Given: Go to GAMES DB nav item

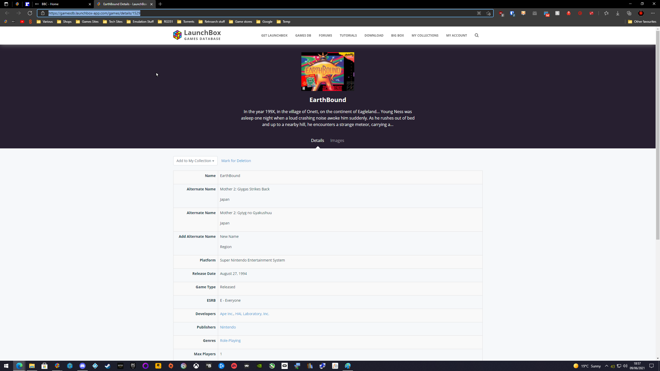Looking at the screenshot, I should pyautogui.click(x=303, y=36).
